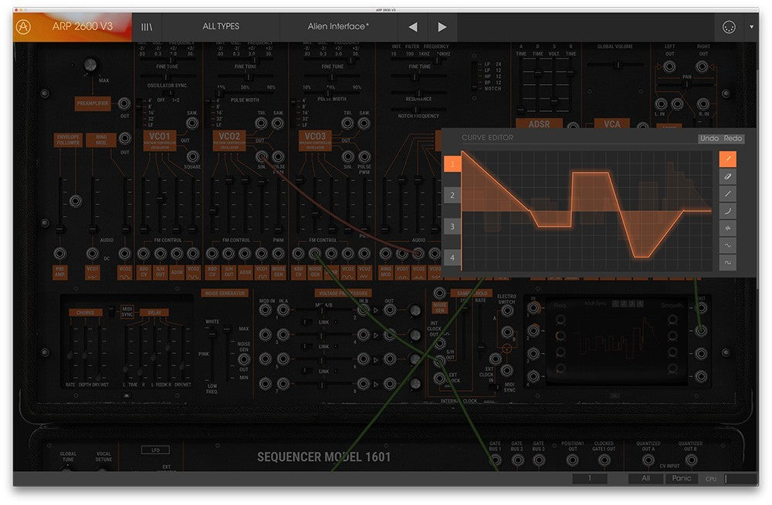The width and height of the screenshot is (772, 505).
Task: Click the Gate Bus 2 jack
Action: pos(517,460)
